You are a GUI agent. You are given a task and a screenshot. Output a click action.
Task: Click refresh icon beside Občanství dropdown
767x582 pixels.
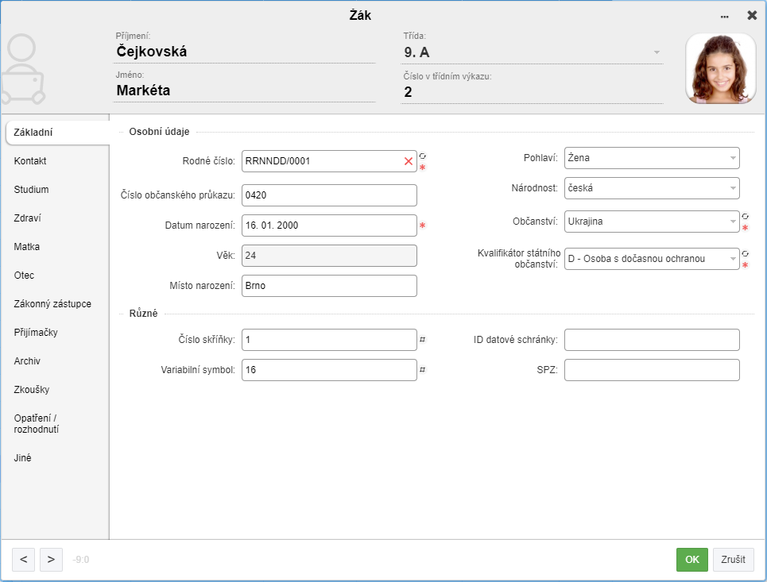(745, 217)
